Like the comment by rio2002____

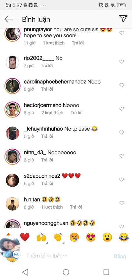click(x=122, y=62)
